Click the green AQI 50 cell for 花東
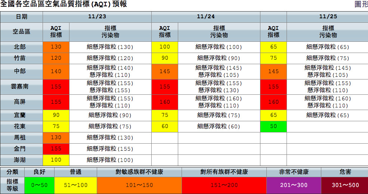Screen dimensions: 368x194 [x=273, y=126]
